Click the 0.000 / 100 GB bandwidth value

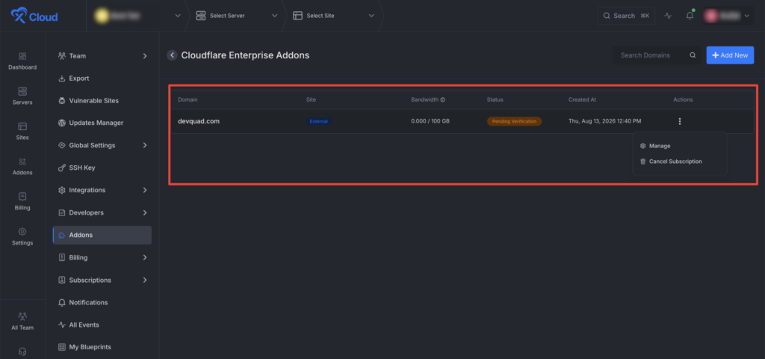430,121
